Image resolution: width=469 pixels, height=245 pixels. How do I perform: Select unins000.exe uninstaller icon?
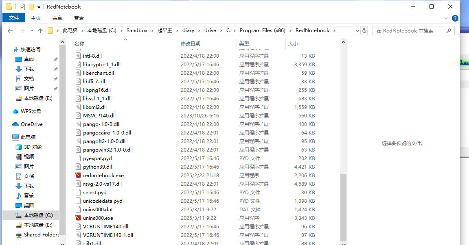(78, 218)
